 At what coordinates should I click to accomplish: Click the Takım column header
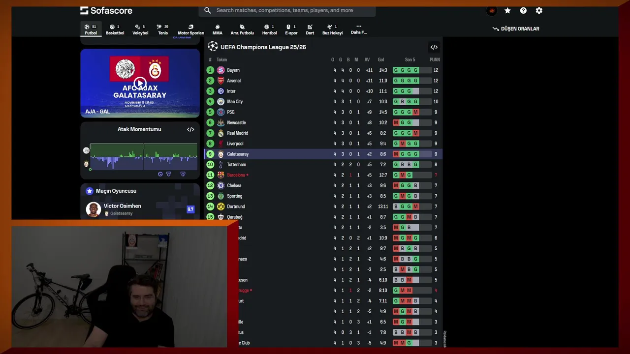tap(221, 59)
